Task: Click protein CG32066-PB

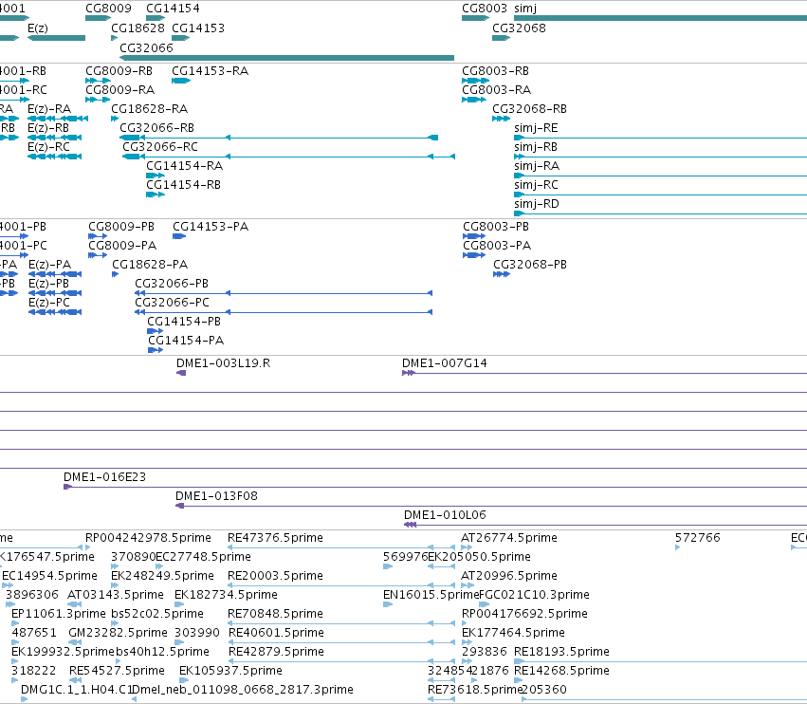Action: click(x=172, y=284)
